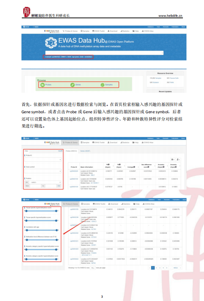Click Databases in homepage screenshot top bar
This screenshot has height=301, width=204.
pos(151,27)
